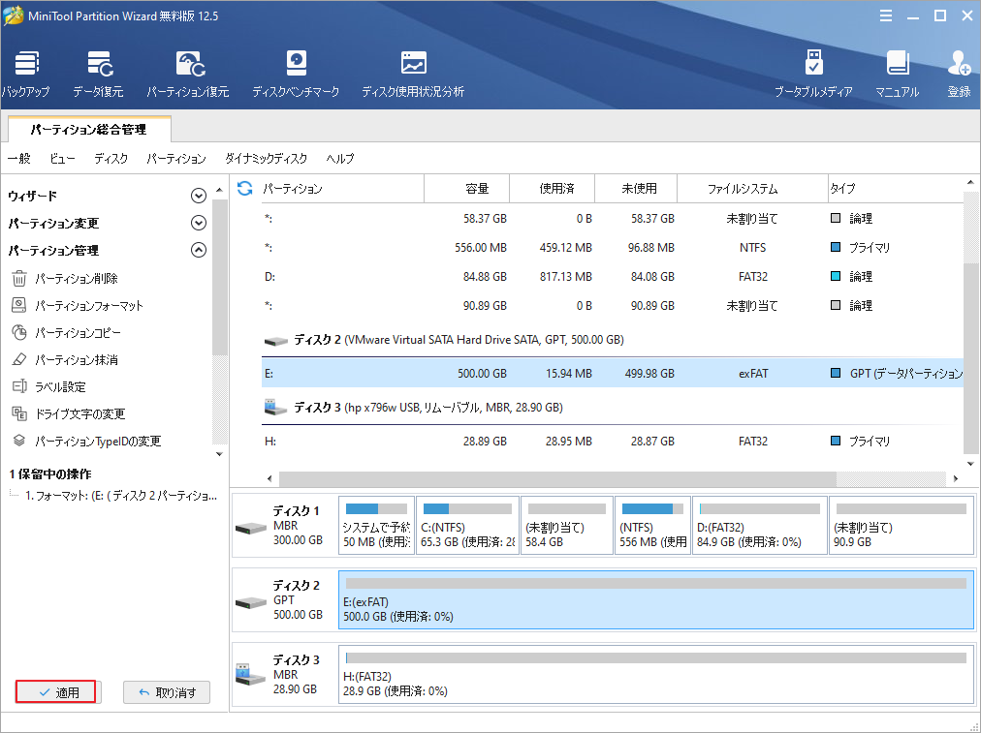The image size is (981, 733).
Task: Select the 556.00 MB NTFS partition row
Action: [x=613, y=248]
